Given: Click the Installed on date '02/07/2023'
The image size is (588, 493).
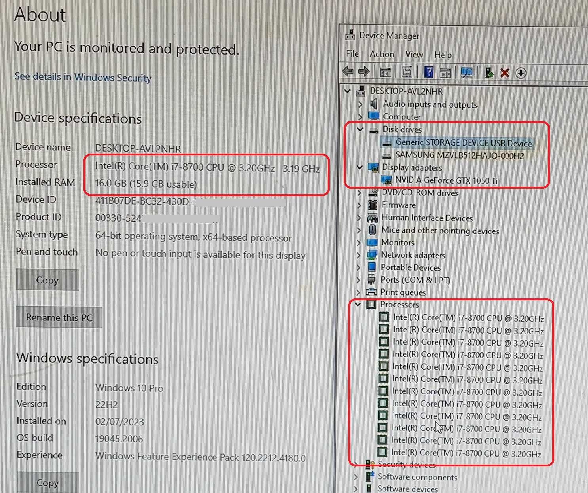Looking at the screenshot, I should (x=119, y=421).
